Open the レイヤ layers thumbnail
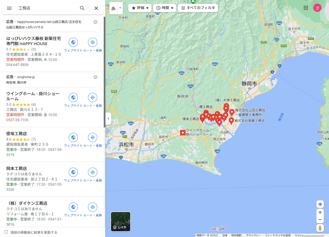The image size is (329, 237). [121, 222]
